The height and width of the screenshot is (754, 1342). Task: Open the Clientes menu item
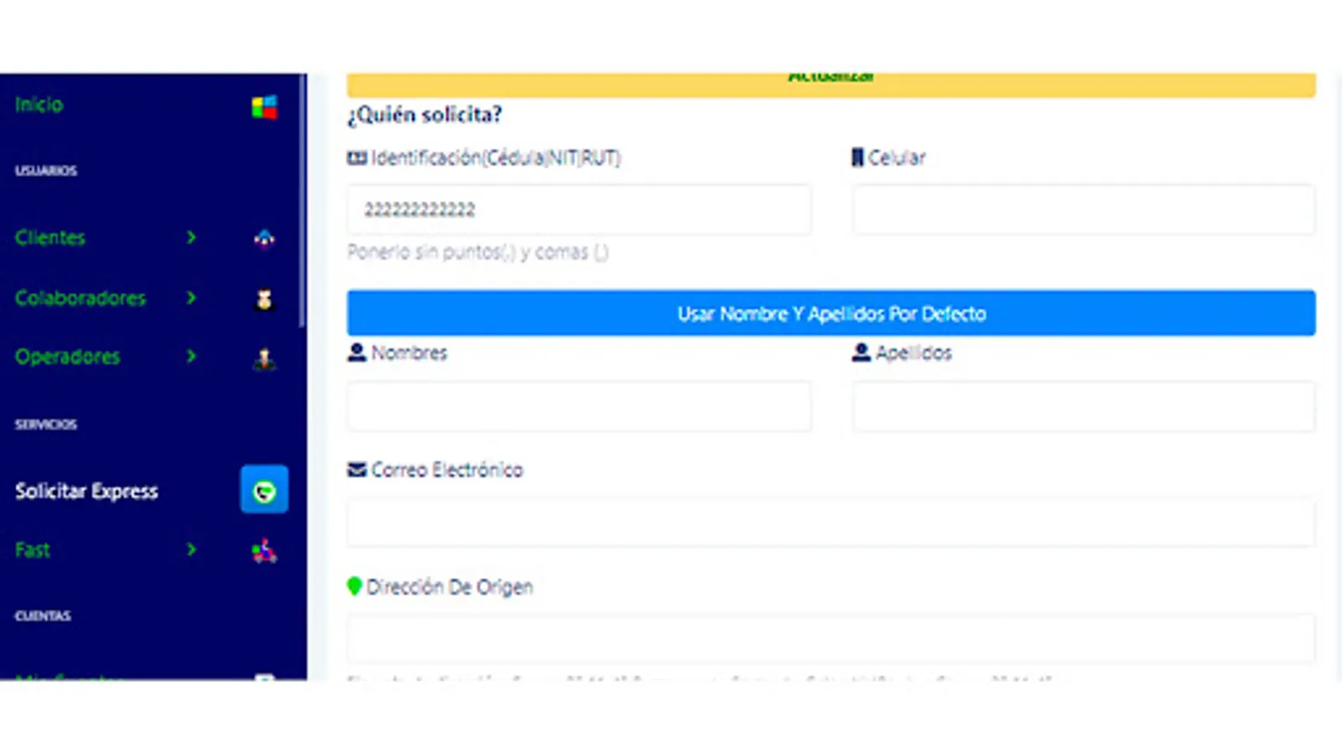[50, 238]
